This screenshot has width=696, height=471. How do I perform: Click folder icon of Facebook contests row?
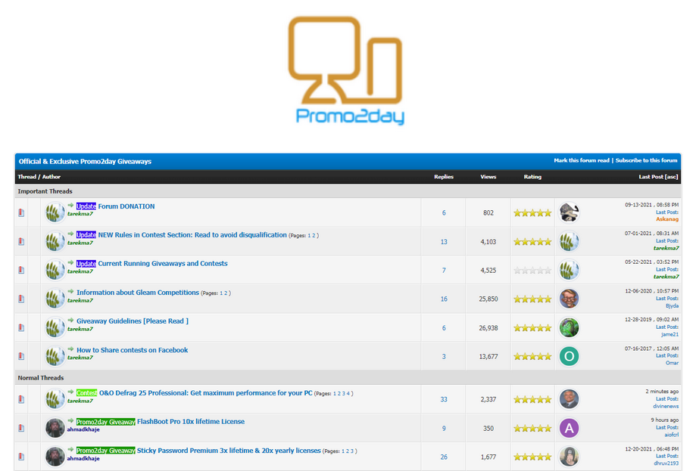[x=21, y=356]
